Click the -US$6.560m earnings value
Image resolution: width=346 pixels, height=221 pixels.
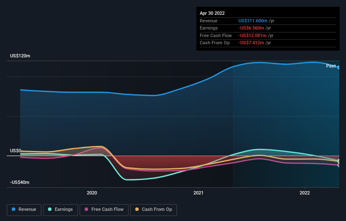coord(251,28)
